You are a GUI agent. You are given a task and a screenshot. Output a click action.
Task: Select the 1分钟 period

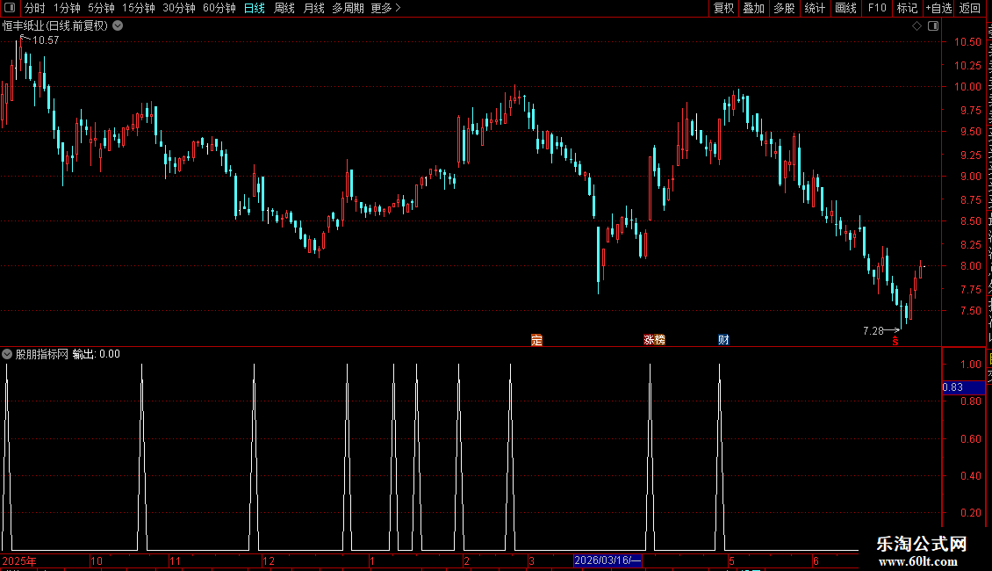67,8
